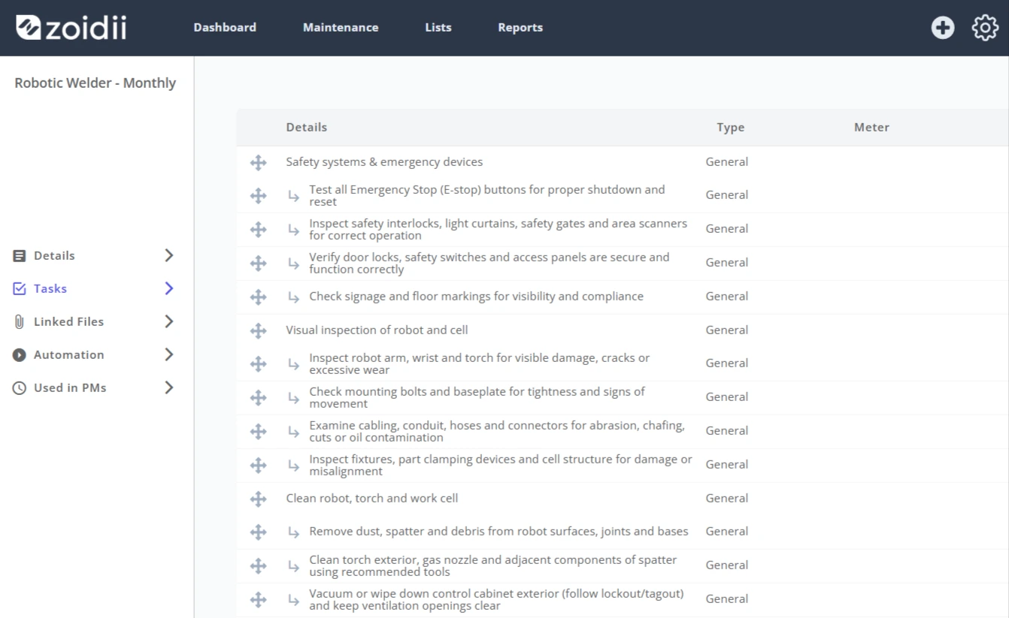Select Automation in the sidebar
1009x618 pixels.
(x=68, y=354)
